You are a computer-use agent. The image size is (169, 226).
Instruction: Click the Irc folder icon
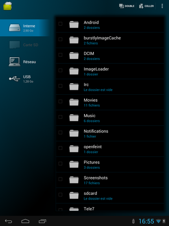pyautogui.click(x=74, y=87)
